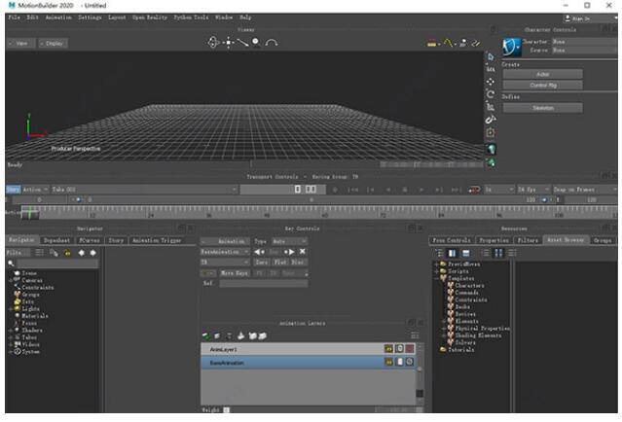
Task: Toggle the red mute button on AnimLayer1
Action: pyautogui.click(x=410, y=349)
